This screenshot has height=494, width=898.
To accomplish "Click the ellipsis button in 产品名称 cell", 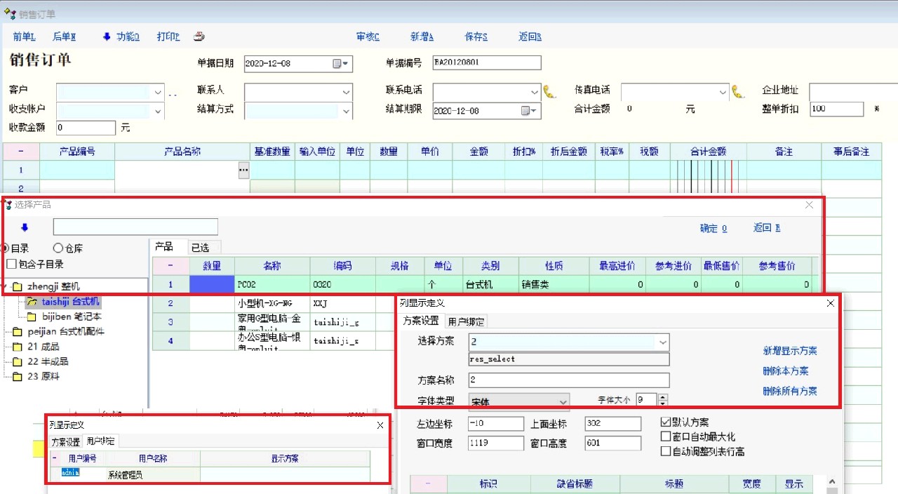I will click(243, 170).
